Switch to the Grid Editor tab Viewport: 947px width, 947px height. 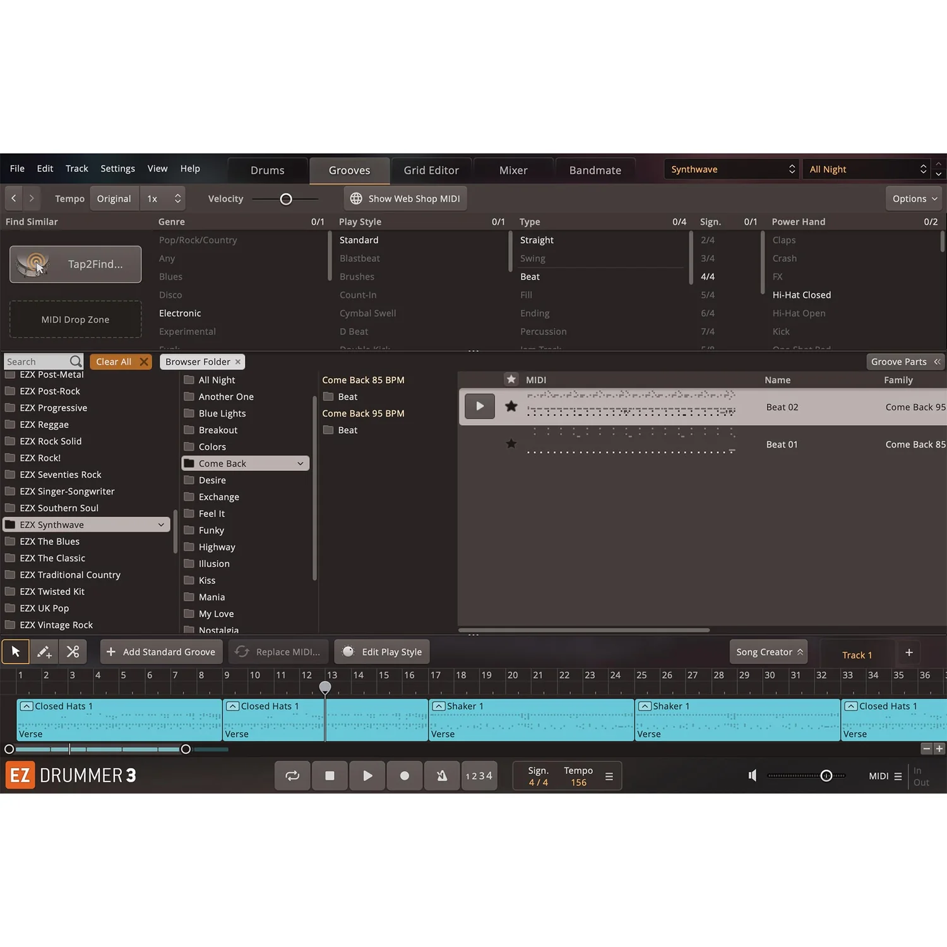click(431, 170)
